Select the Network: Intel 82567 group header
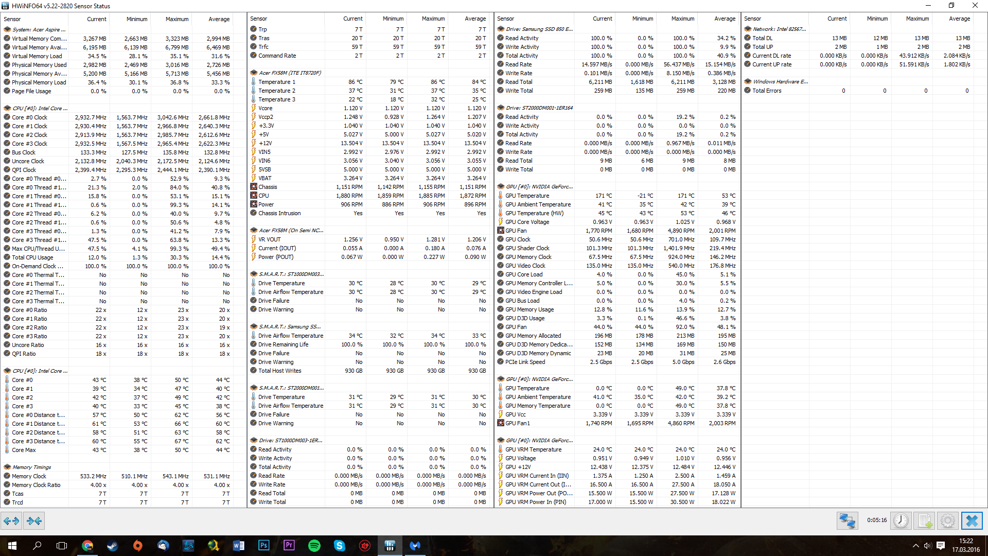Screen dimensions: 988x556 [779, 29]
